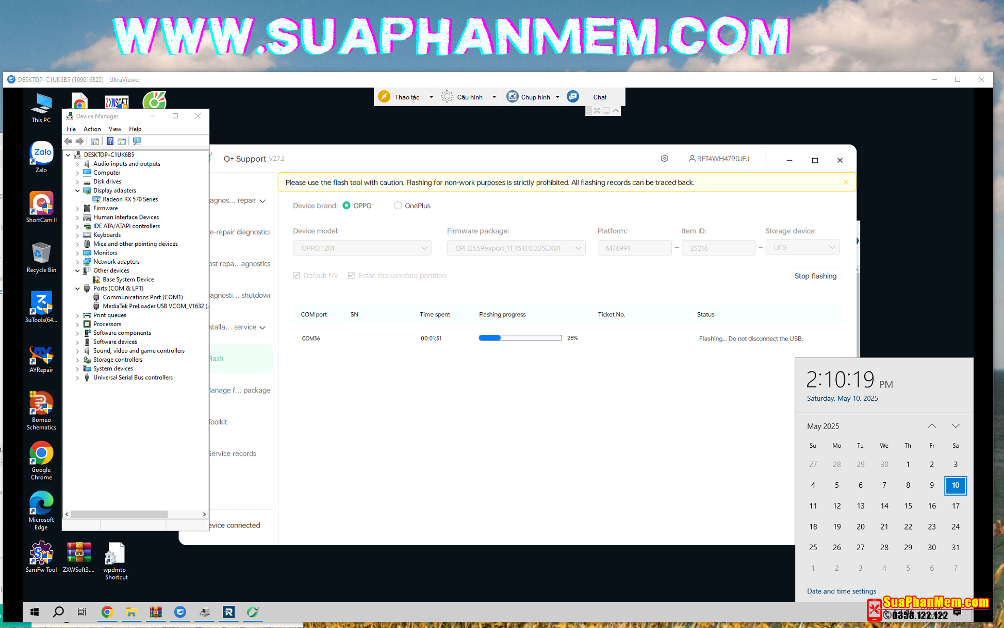Collapse the Ports (COM & LPT) node
The height and width of the screenshot is (628, 1004).
click(78, 288)
